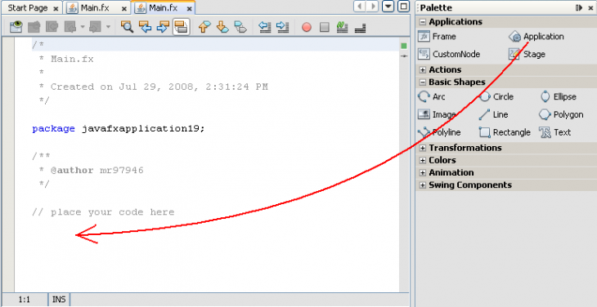Close the Palette panel
Viewport: 597px width, 307px height.
tap(590, 8)
